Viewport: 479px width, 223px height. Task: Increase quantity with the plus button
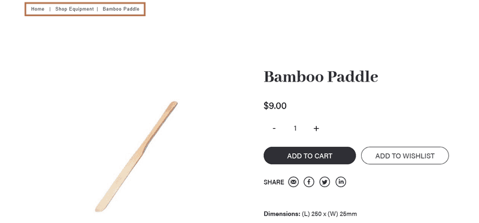pos(316,128)
